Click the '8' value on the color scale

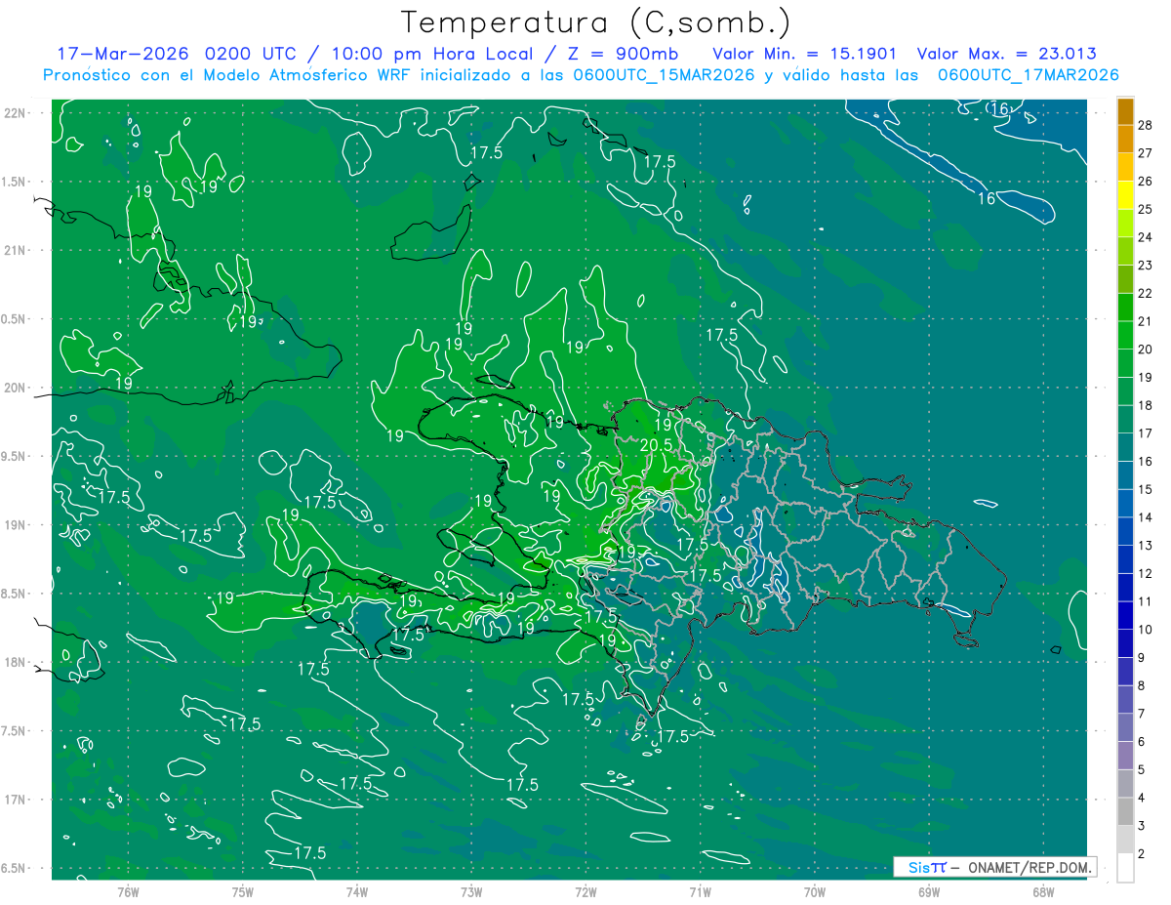[1142, 686]
